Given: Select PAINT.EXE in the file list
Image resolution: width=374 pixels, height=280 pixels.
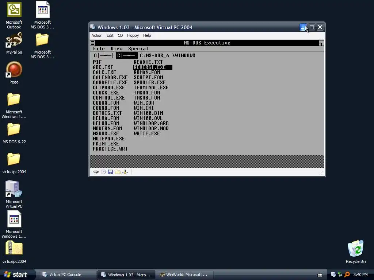Looking at the screenshot, I should pos(106,144).
